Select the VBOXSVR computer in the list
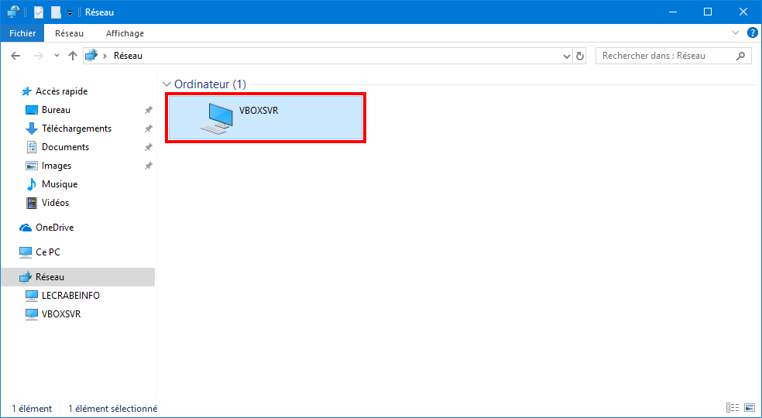Viewport: 762px width, 418px height. [x=266, y=118]
